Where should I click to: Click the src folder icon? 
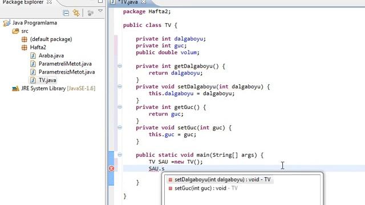[15, 31]
